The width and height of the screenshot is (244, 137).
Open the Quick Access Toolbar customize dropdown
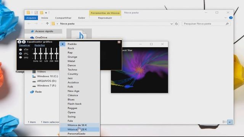coord(46,13)
